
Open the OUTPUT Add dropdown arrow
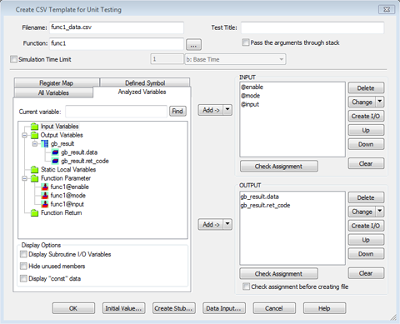(227, 224)
